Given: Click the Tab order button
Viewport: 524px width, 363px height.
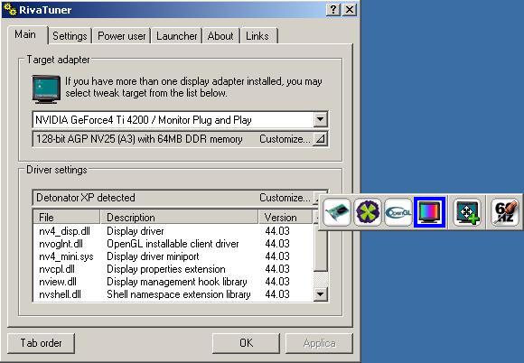Looking at the screenshot, I should click(x=41, y=343).
